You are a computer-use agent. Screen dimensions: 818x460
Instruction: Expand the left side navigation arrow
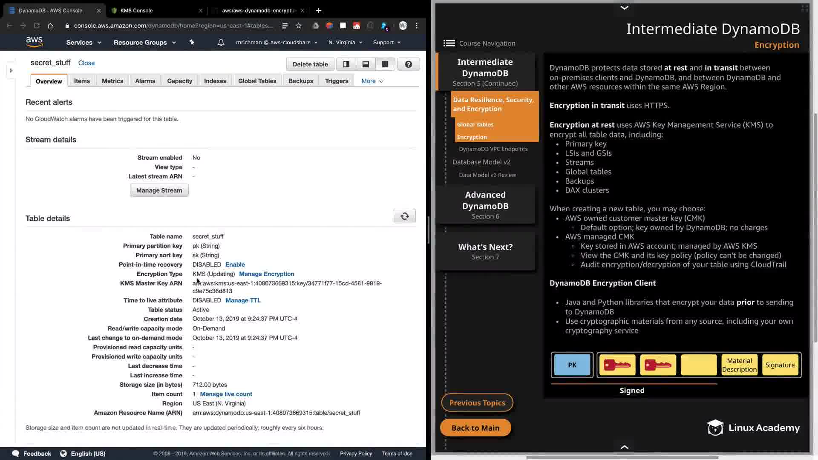12,70
